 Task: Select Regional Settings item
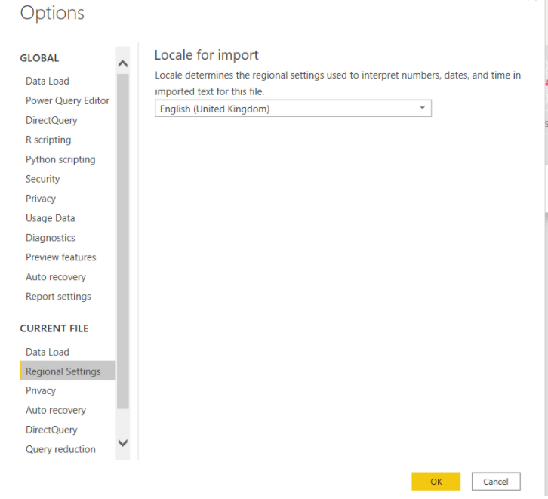[68, 371]
